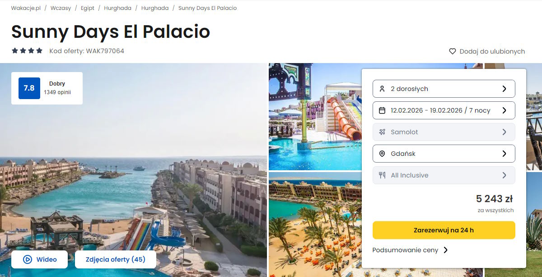Viewport: 542px width, 277px height.
Task: Expand Podsumowanie ceny price summary
Action: (410, 250)
